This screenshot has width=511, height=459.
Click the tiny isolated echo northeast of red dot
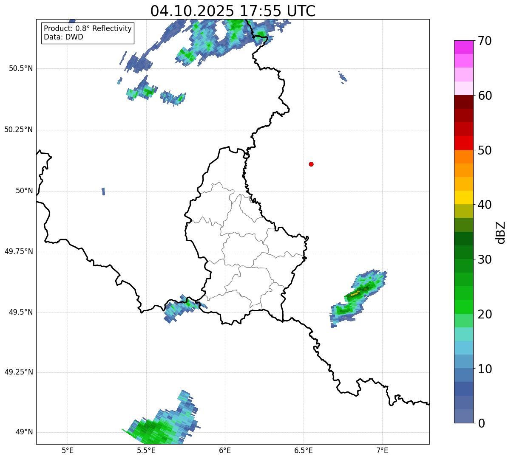click(343, 77)
